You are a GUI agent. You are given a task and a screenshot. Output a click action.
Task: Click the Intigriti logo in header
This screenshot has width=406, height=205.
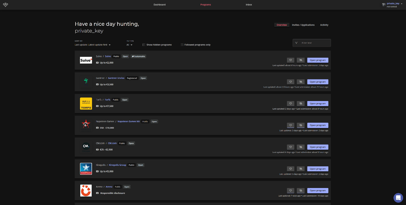point(5,5)
